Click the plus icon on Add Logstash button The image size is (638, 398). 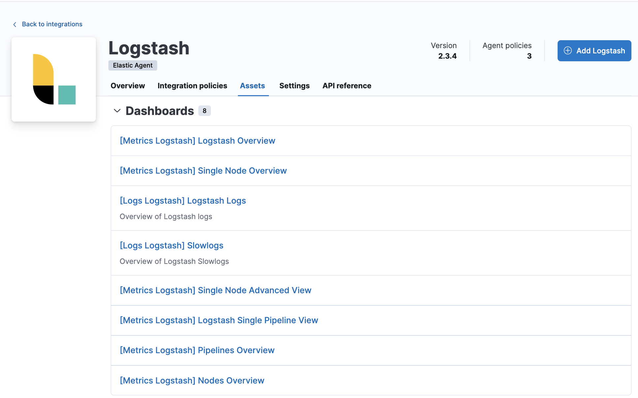(567, 50)
